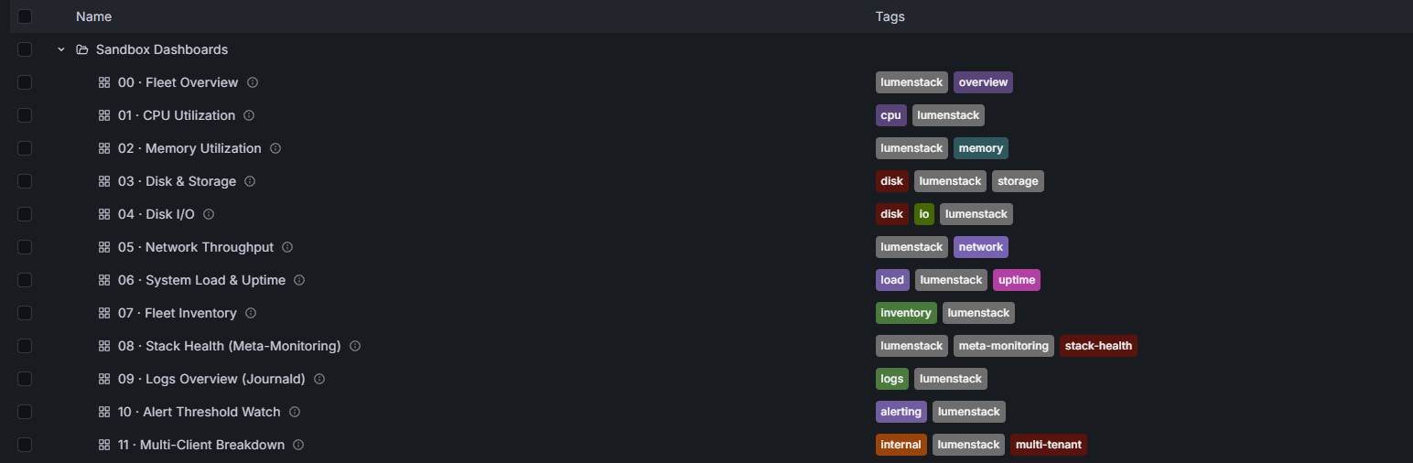Tick the select-all checkbox in the Name header

tap(25, 16)
